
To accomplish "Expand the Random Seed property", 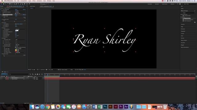I will tap(2, 54).
